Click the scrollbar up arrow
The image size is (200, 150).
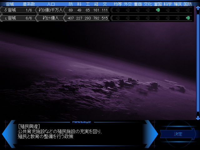pos(198,8)
